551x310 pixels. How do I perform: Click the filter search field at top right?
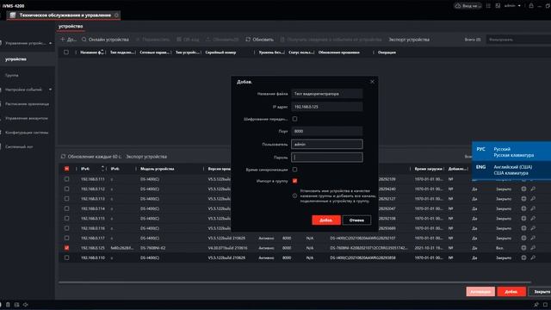click(x=518, y=40)
